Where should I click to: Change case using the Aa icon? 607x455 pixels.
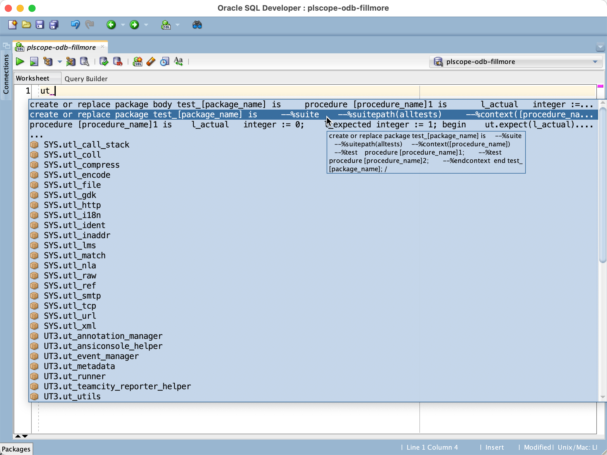[178, 61]
